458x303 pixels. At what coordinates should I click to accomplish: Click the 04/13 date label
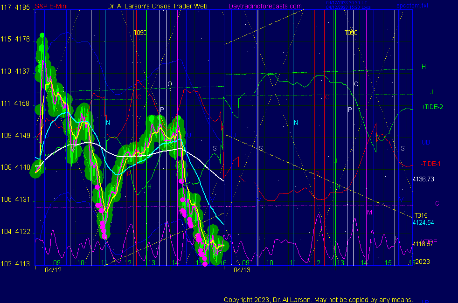point(242,270)
